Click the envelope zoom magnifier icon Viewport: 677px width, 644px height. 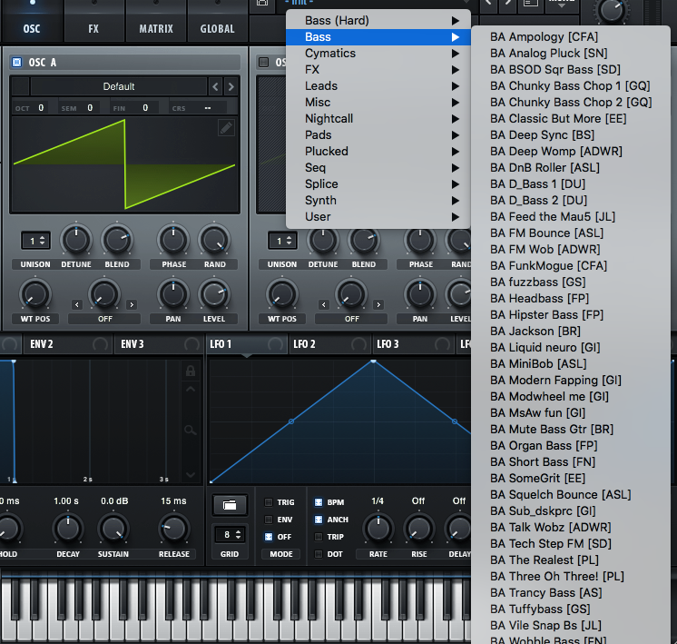(190, 430)
